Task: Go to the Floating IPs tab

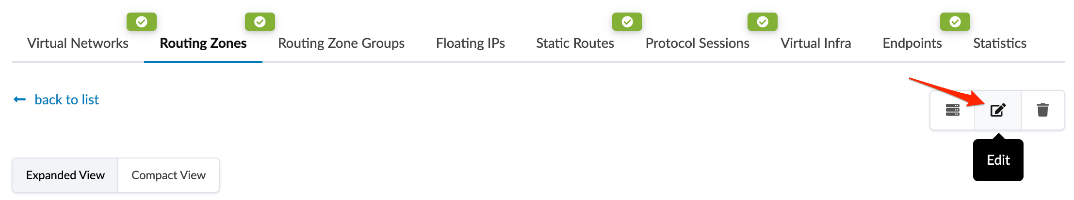Action: point(470,43)
